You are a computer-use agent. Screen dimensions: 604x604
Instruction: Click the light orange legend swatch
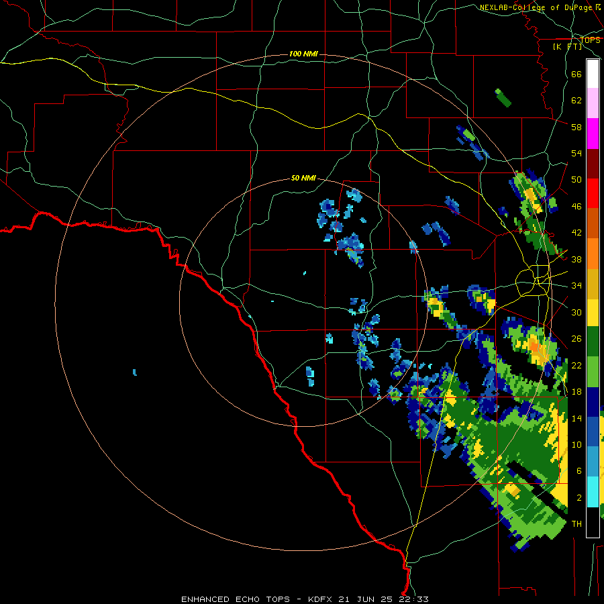593,254
